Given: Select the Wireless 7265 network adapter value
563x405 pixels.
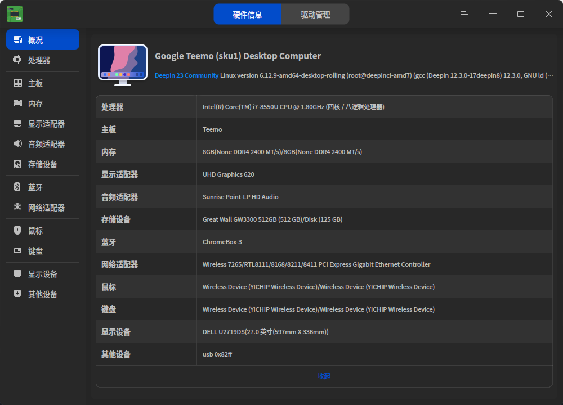Looking at the screenshot, I should click(x=316, y=264).
